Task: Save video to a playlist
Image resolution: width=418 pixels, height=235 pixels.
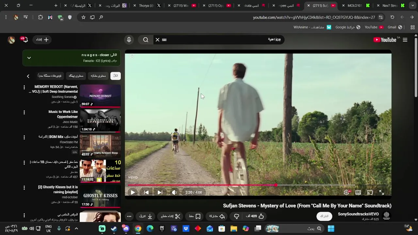Action: [195, 216]
